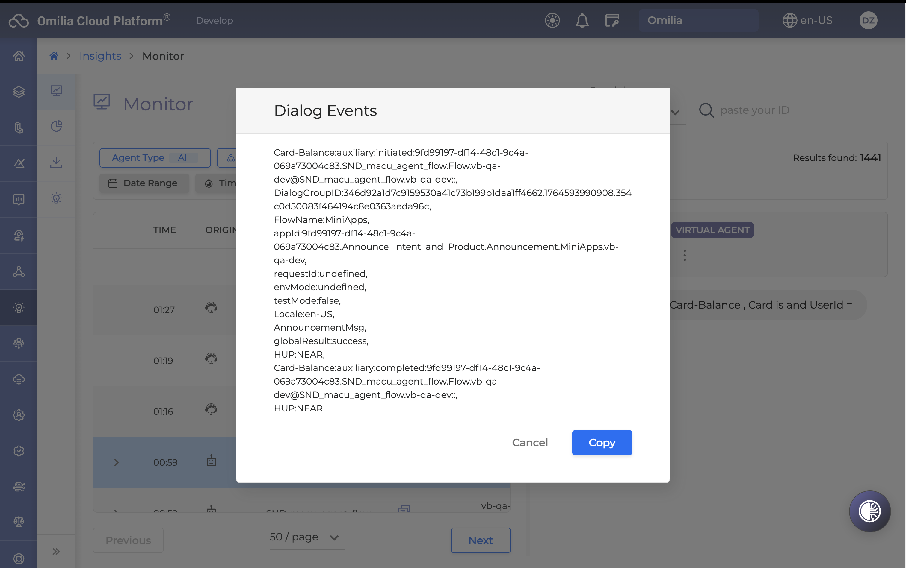Click the Next page button
The height and width of the screenshot is (568, 906).
pos(480,540)
